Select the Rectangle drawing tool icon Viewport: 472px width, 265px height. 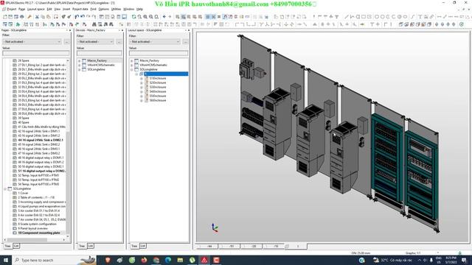click(x=364, y=16)
